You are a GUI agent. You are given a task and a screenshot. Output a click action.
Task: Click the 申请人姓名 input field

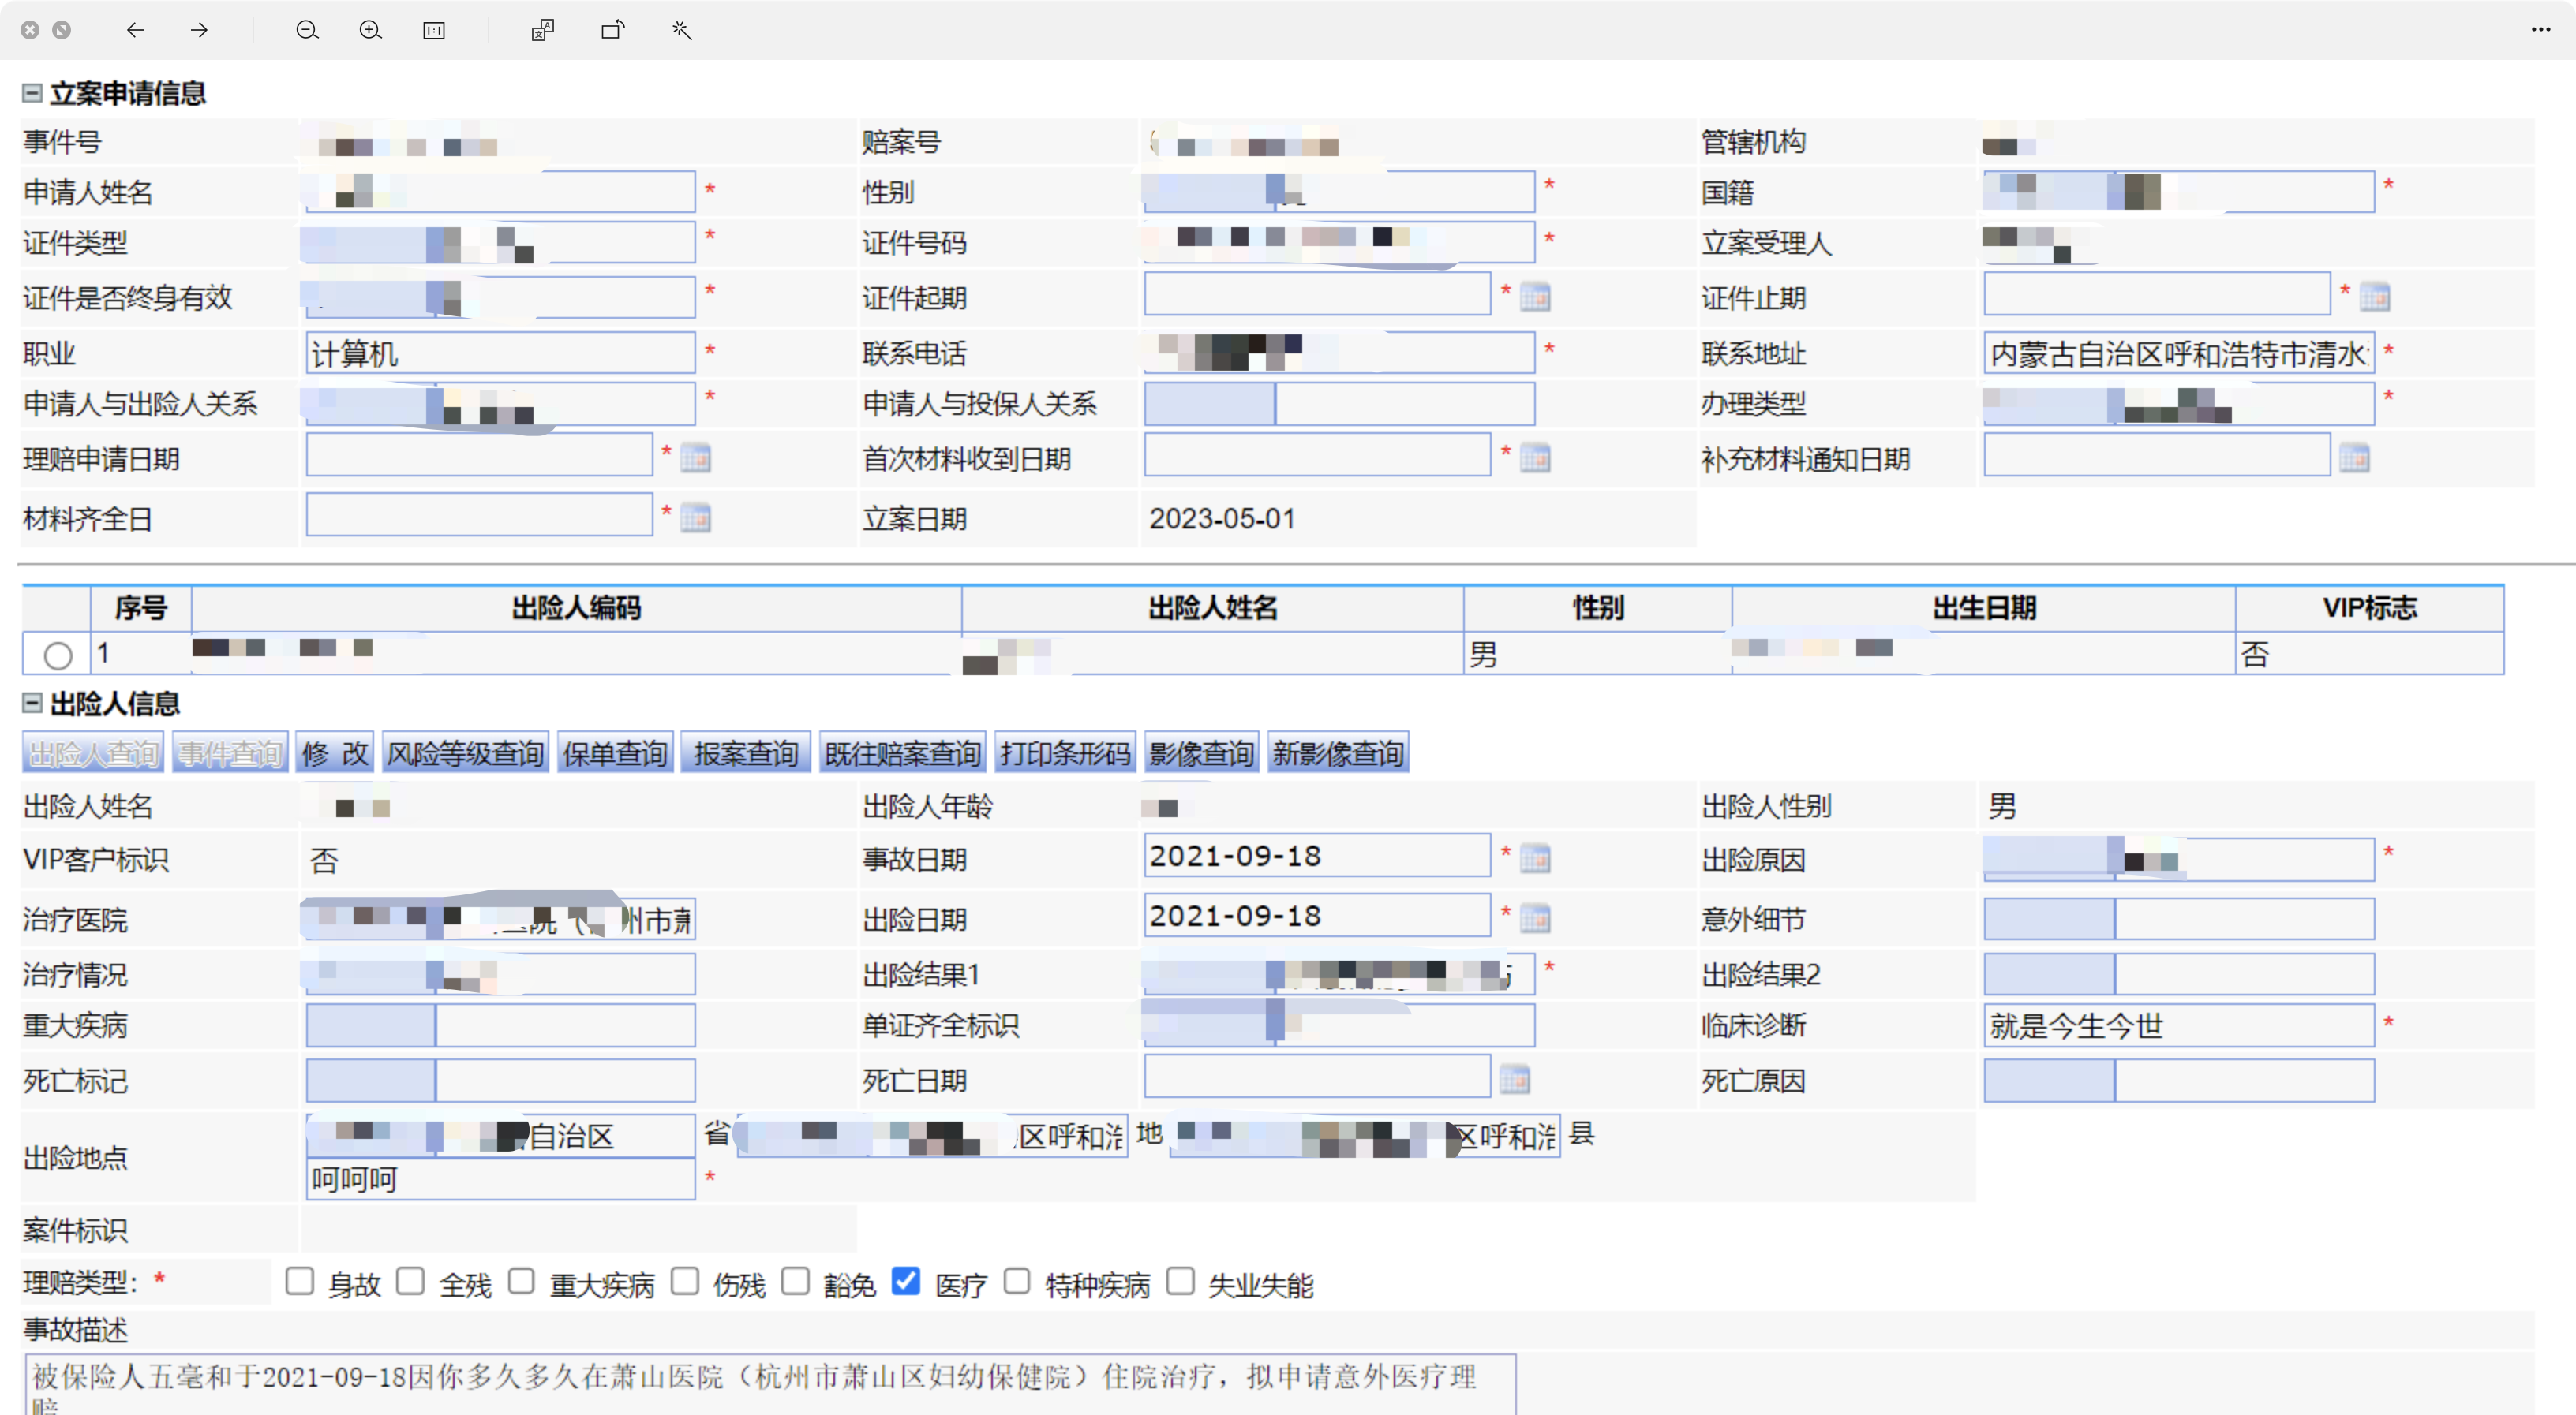pos(500,192)
